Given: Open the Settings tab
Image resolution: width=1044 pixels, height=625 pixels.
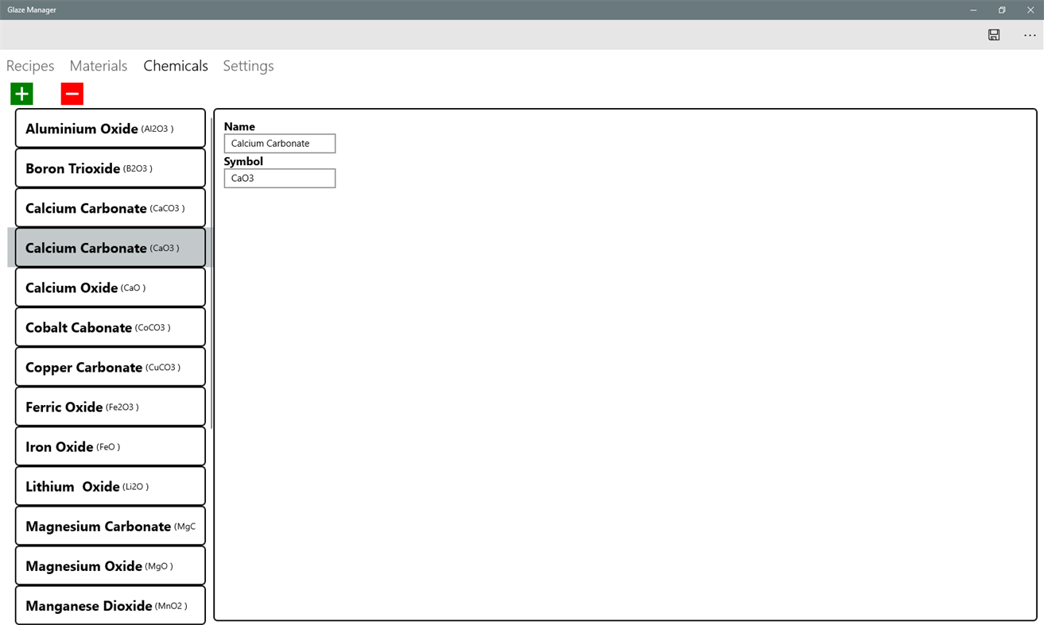Looking at the screenshot, I should tap(247, 66).
